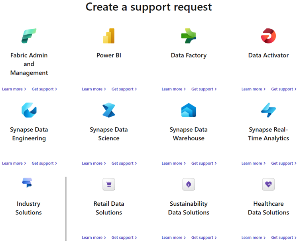Image resolution: width=299 pixels, height=242 pixels.
Task: Click the Retail Data Solutions title
Action: 109,208
